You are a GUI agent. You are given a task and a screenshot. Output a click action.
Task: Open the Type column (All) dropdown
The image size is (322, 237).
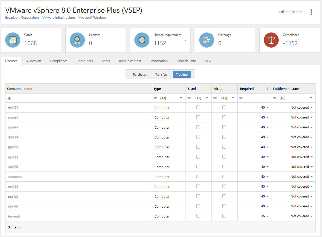(x=181, y=98)
